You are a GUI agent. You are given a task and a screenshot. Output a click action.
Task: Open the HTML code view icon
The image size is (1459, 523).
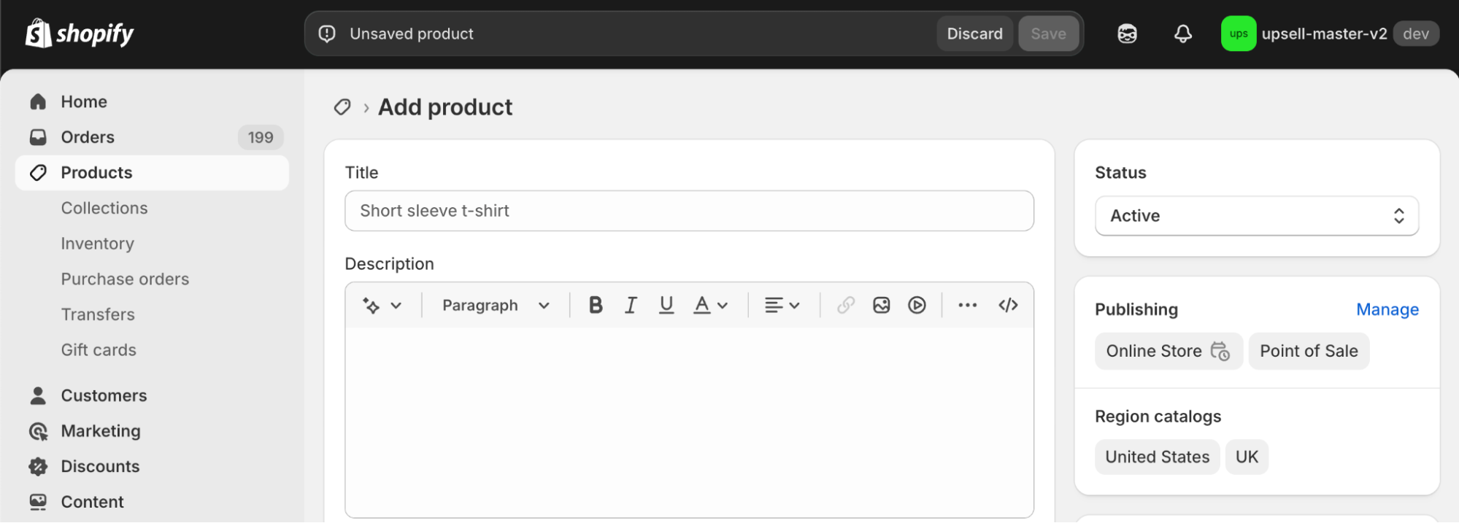1008,305
